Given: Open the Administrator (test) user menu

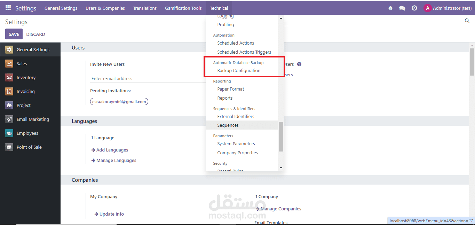Looking at the screenshot, I should click(448, 8).
